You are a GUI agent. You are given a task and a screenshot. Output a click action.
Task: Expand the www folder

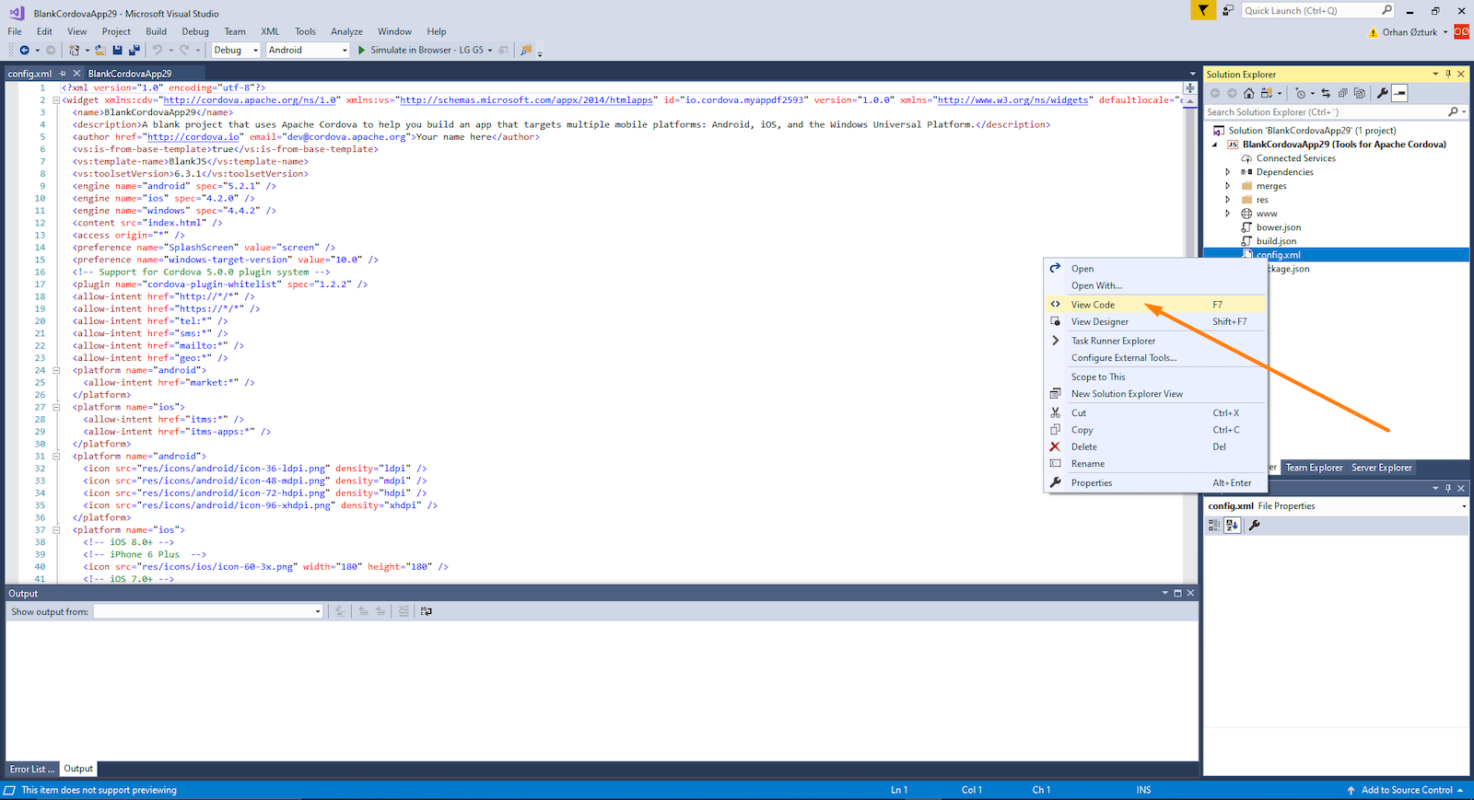click(1227, 214)
